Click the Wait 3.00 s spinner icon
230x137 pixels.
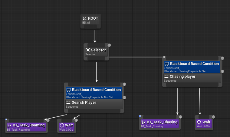click(x=62, y=125)
